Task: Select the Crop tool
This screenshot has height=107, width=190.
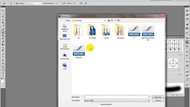Action: tap(3, 23)
